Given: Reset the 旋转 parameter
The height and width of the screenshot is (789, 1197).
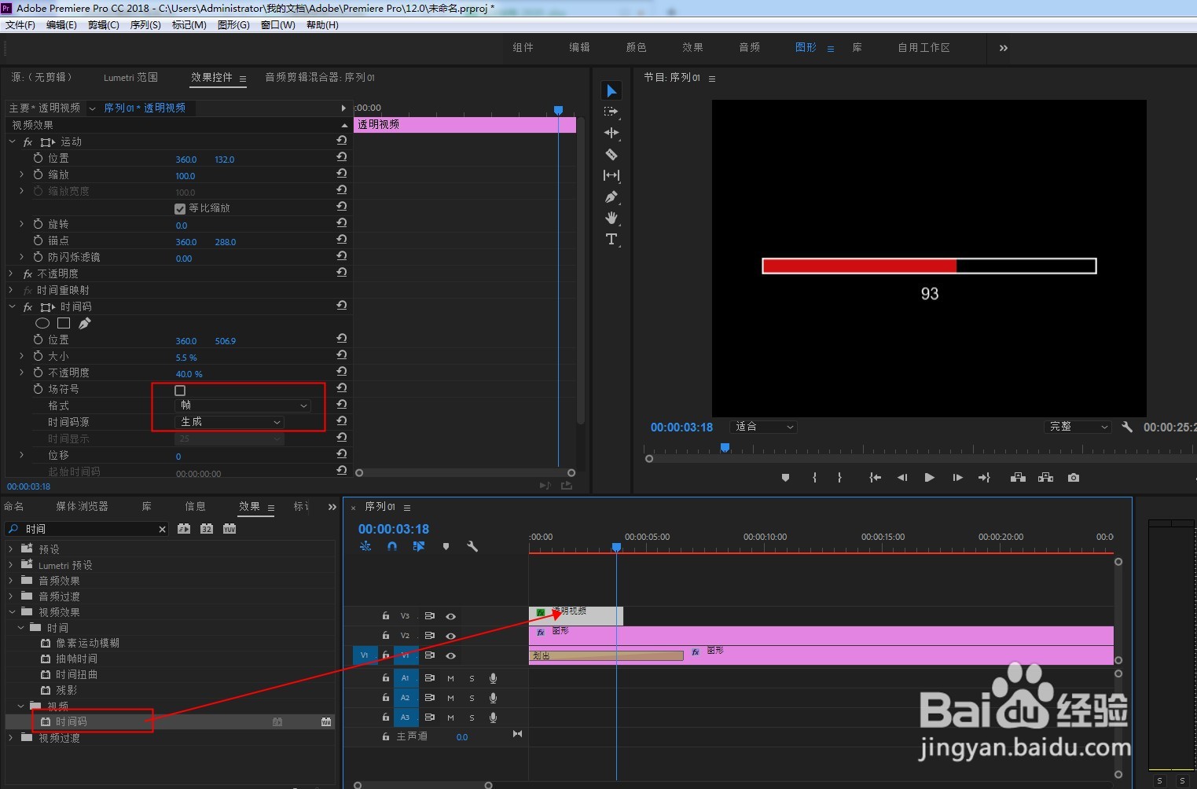Looking at the screenshot, I should pyautogui.click(x=342, y=223).
